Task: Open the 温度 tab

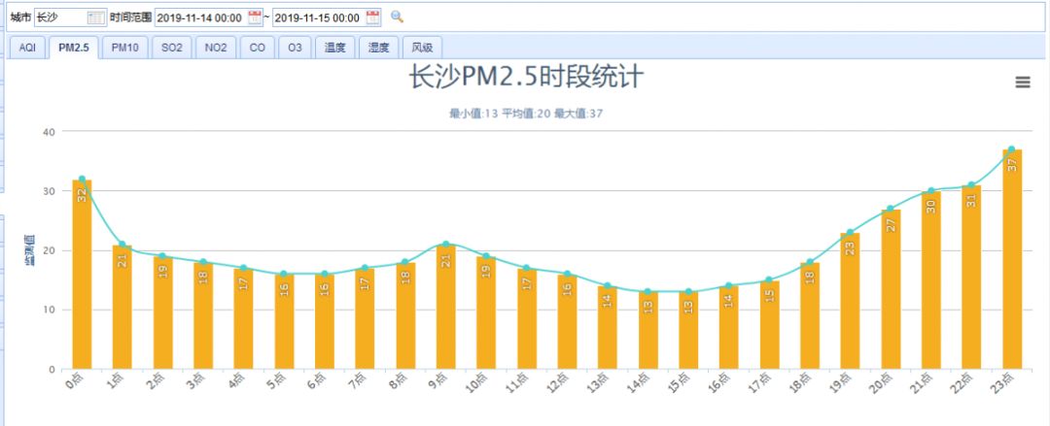Action: [335, 49]
